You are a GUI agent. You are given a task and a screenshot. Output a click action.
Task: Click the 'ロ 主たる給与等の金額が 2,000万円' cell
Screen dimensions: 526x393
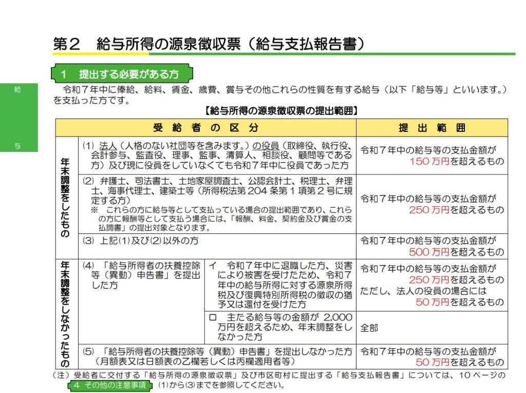280,327
